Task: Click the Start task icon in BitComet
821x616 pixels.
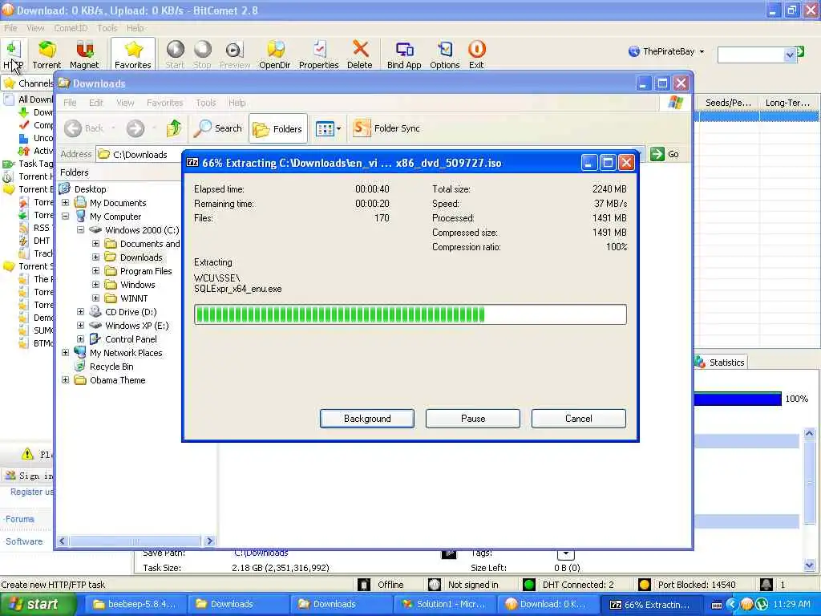Action: point(175,55)
